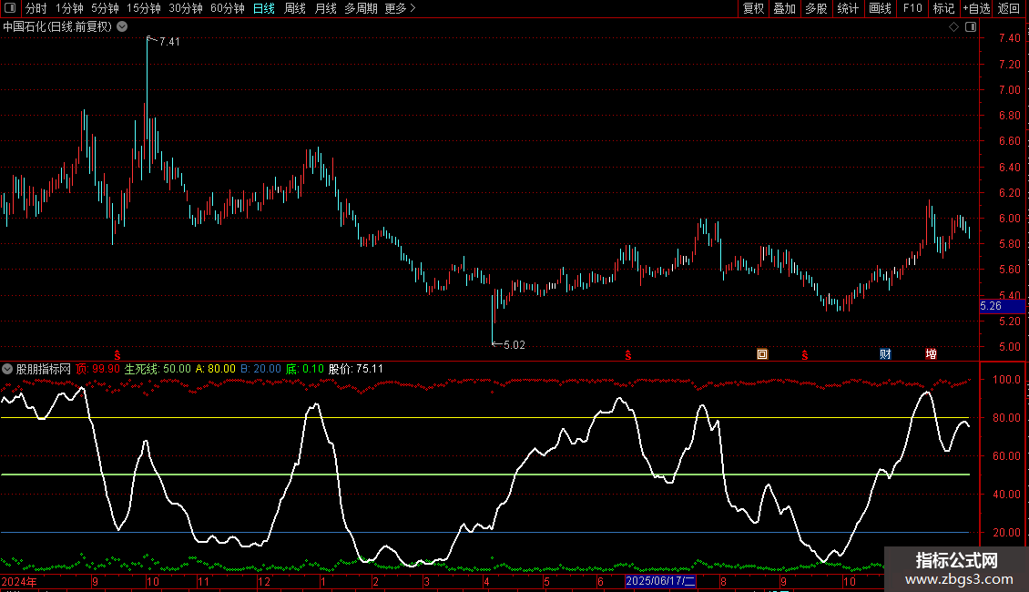Switch to 月线 monthly chart

pos(325,8)
